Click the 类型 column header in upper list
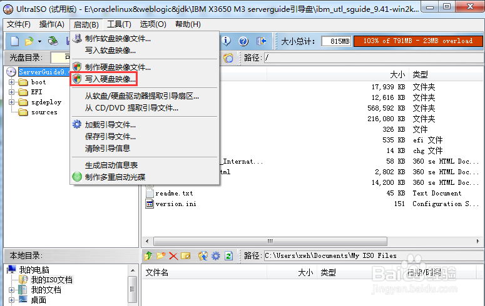Viewport: 485px width, 306px height. tap(420, 74)
